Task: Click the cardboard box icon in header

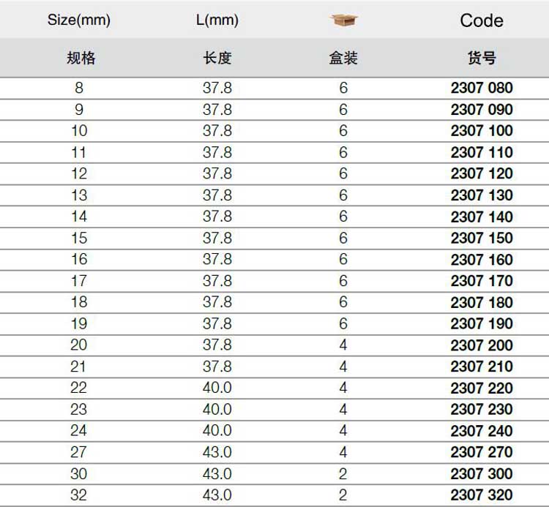Action: click(x=343, y=20)
